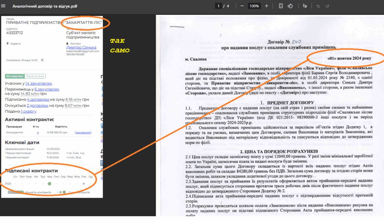Click the fit to page icon

click(x=281, y=6)
